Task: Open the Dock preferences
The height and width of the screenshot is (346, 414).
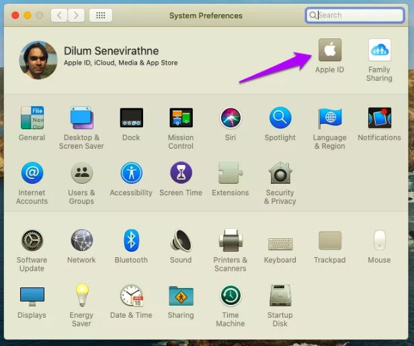Action: pos(131,118)
